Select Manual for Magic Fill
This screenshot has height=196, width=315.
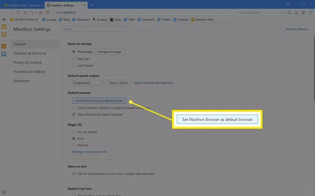click(x=74, y=145)
